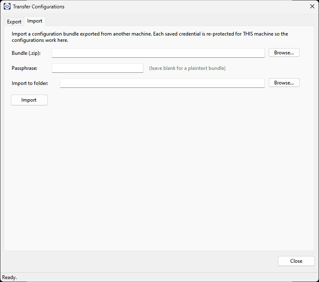319x282 pixels.
Task: Click the import description paragraph text
Action: click(150, 37)
